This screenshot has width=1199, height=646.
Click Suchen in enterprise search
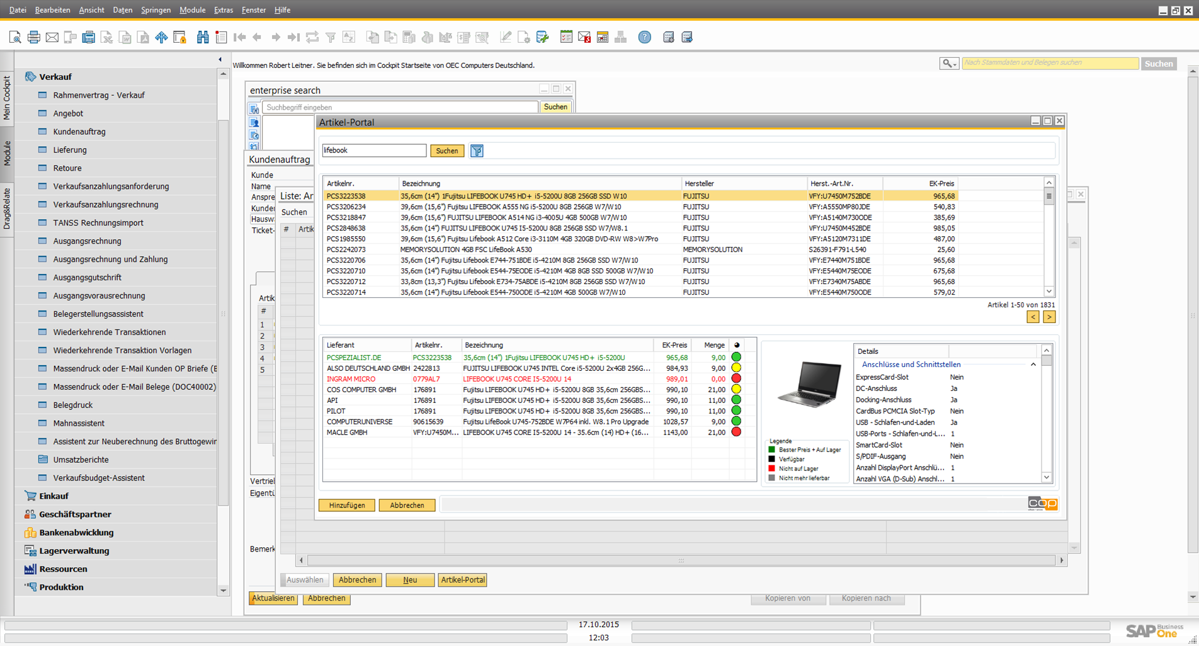tap(555, 107)
